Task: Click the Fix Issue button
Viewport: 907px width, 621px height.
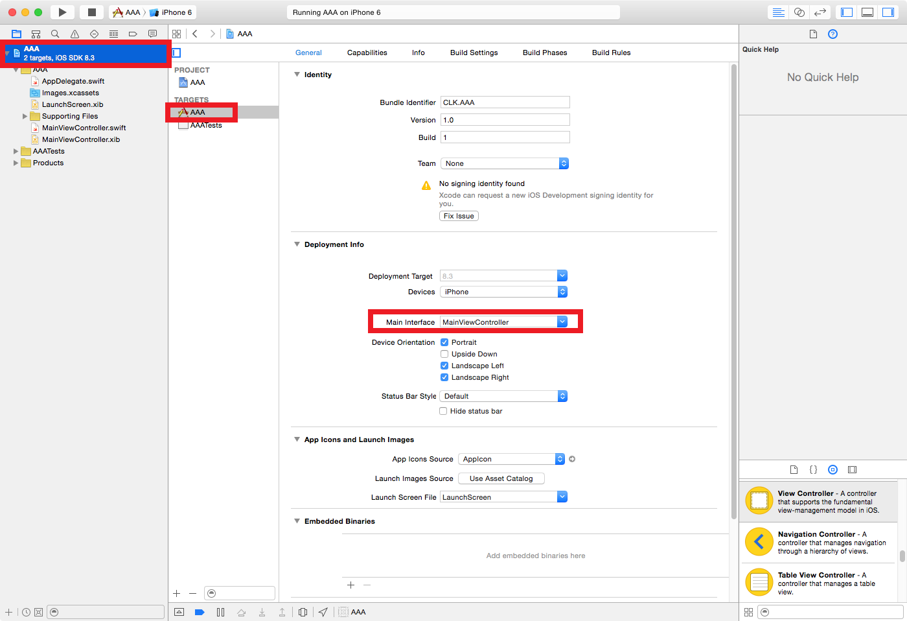Action: pyautogui.click(x=459, y=216)
